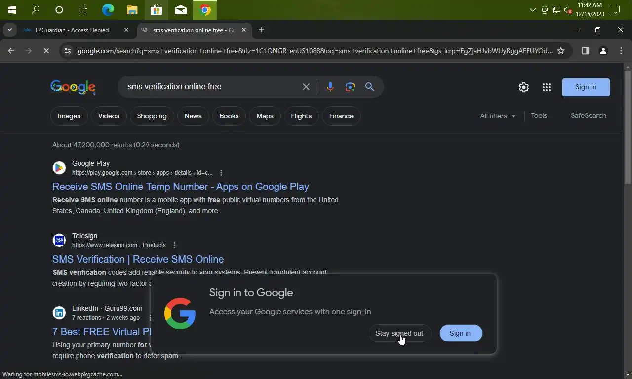This screenshot has width=632, height=379.
Task: Submit search with magnifier icon
Action: pos(369,87)
